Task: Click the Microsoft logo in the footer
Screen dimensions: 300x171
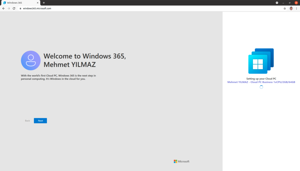Action: click(x=181, y=161)
